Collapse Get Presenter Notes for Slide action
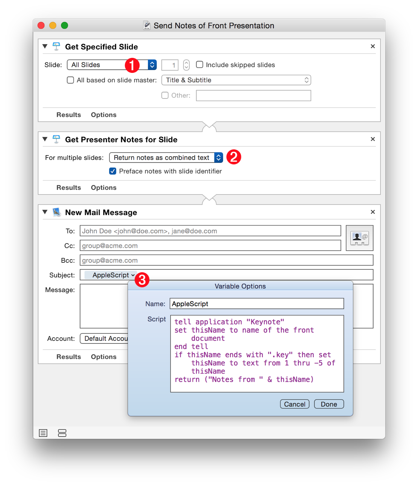 [45, 139]
